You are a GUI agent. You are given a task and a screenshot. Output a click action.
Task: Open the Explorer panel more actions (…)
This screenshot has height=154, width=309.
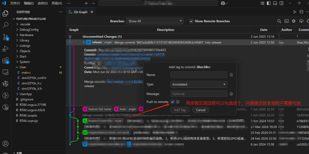click(x=60, y=12)
